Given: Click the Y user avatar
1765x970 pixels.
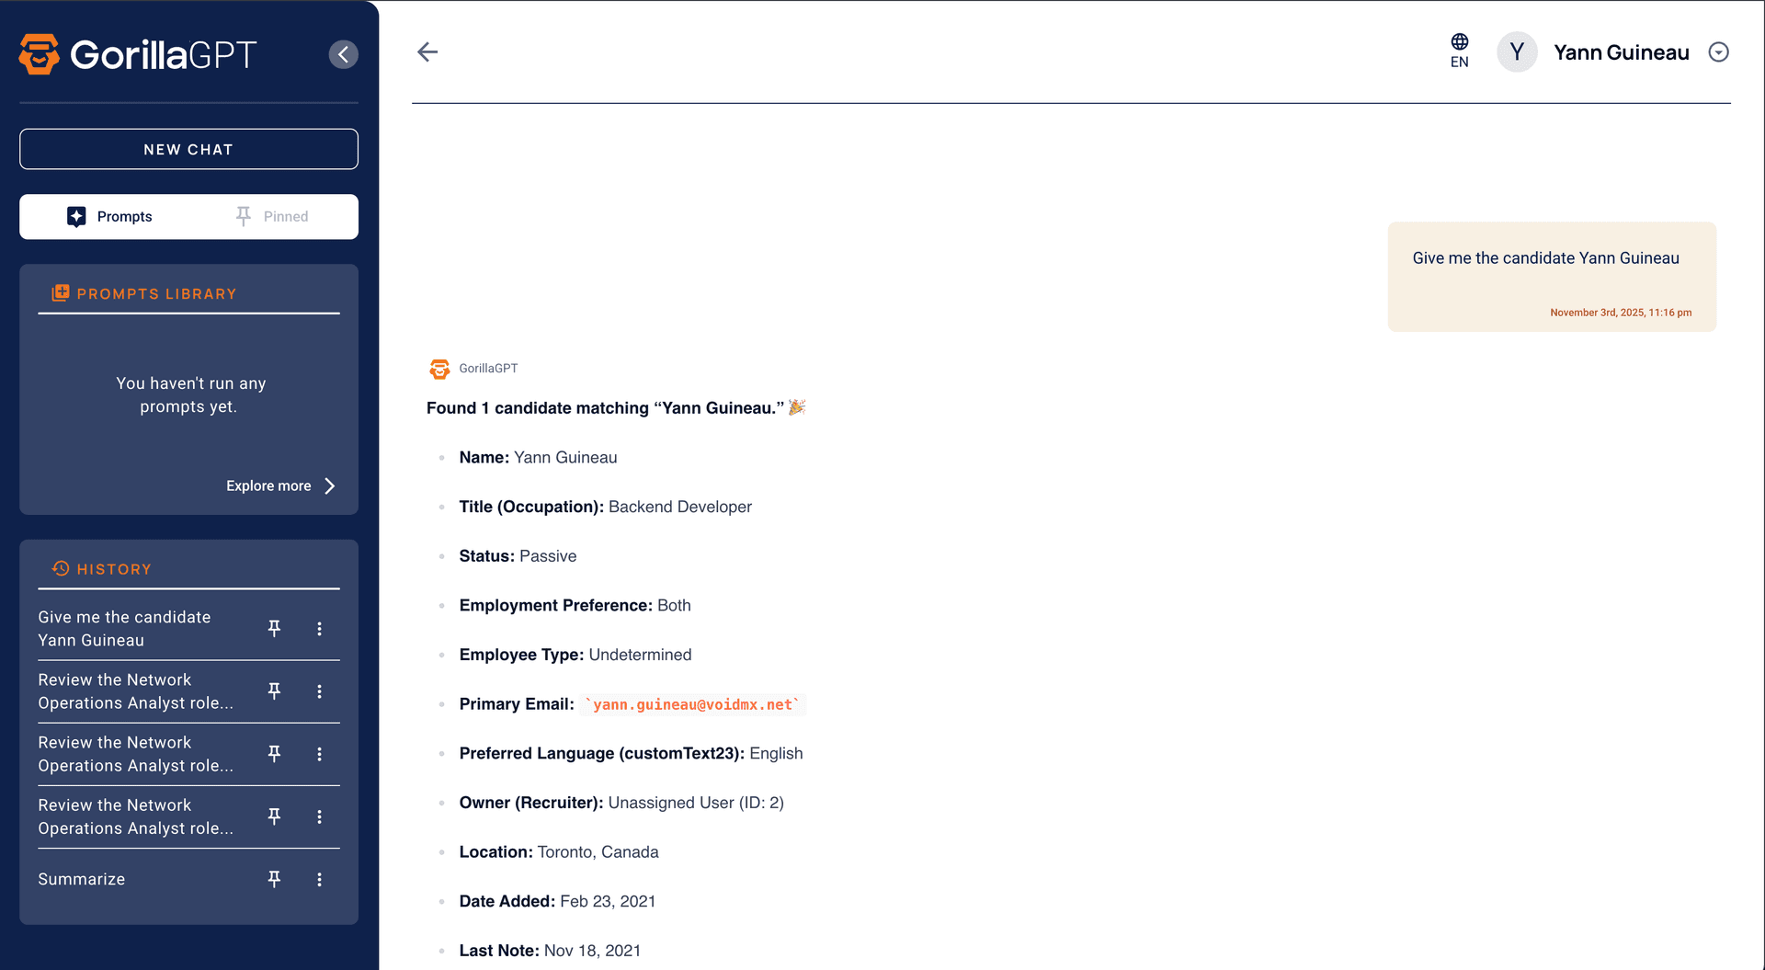Looking at the screenshot, I should [x=1517, y=52].
